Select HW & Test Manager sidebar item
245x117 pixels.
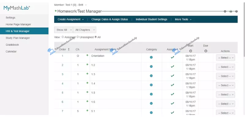[x=24, y=31]
